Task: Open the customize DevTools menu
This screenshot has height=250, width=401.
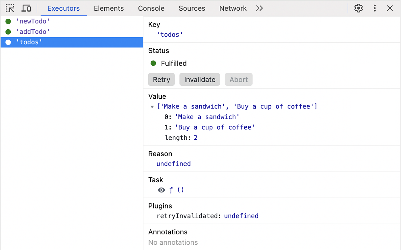Action: (375, 8)
